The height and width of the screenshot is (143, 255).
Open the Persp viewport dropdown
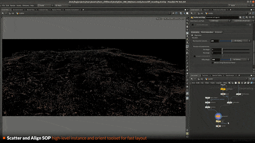click(159, 19)
